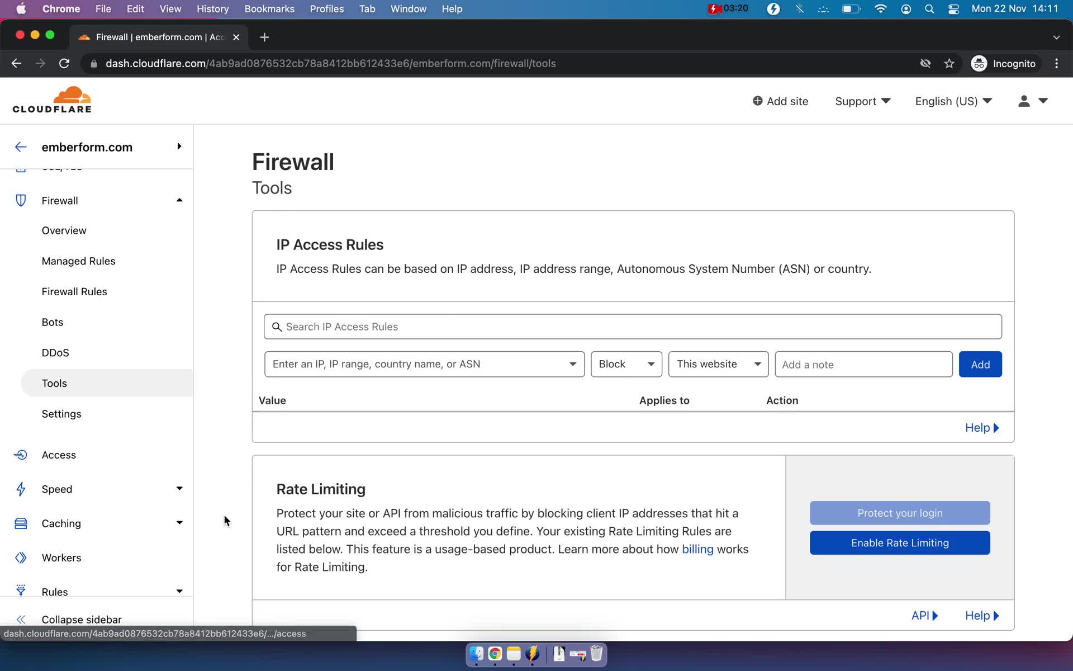Select Overview under Firewall sidebar menu

click(x=63, y=230)
